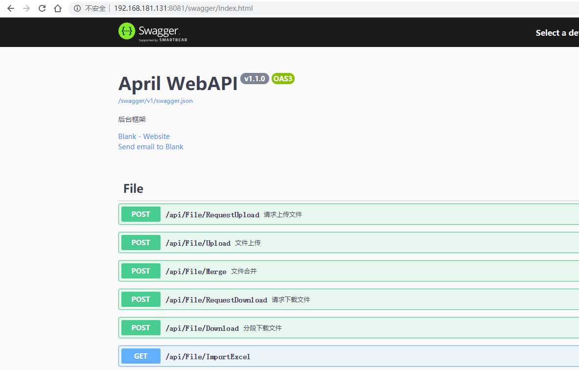The height and width of the screenshot is (370, 579).
Task: View site info via not-secure icon
Action: click(77, 8)
